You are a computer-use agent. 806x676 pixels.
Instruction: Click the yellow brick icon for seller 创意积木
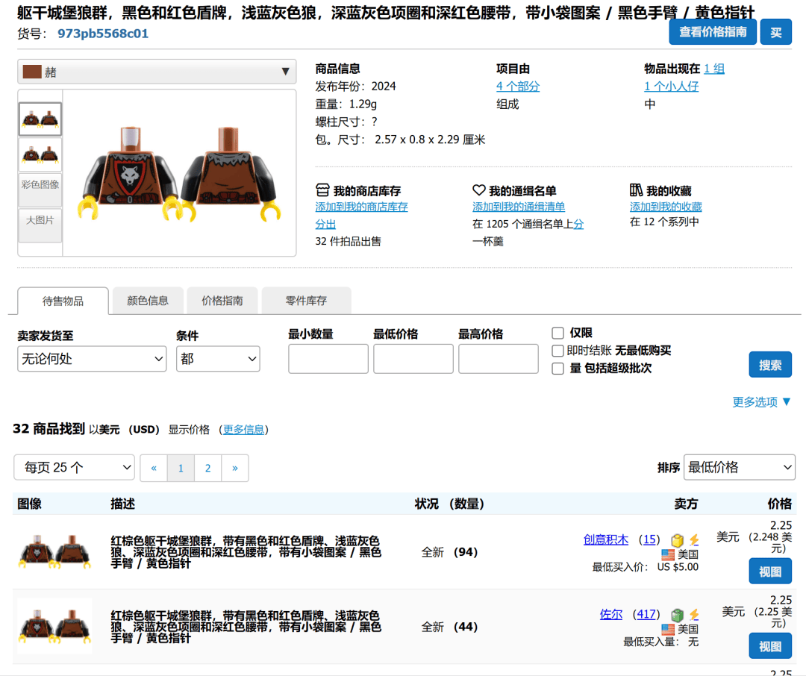point(677,540)
